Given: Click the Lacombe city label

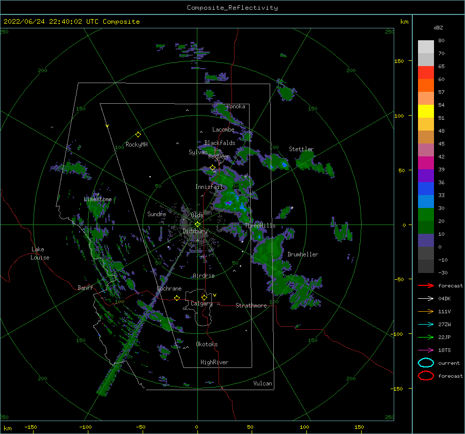Looking at the screenshot, I should tap(223, 130).
